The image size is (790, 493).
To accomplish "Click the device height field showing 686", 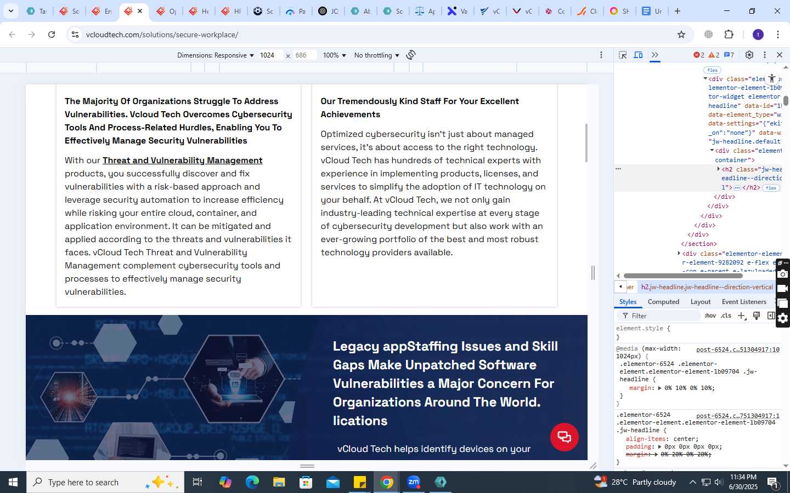I will (304, 55).
